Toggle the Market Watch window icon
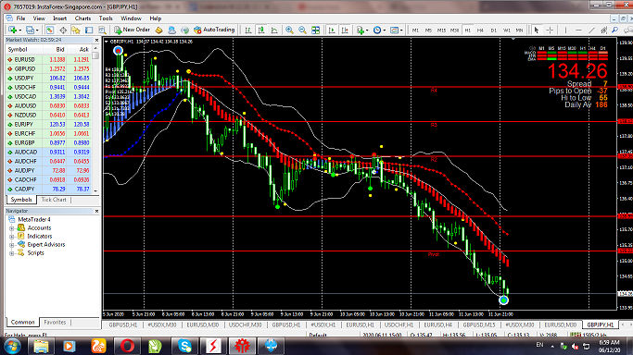 click(x=50, y=30)
